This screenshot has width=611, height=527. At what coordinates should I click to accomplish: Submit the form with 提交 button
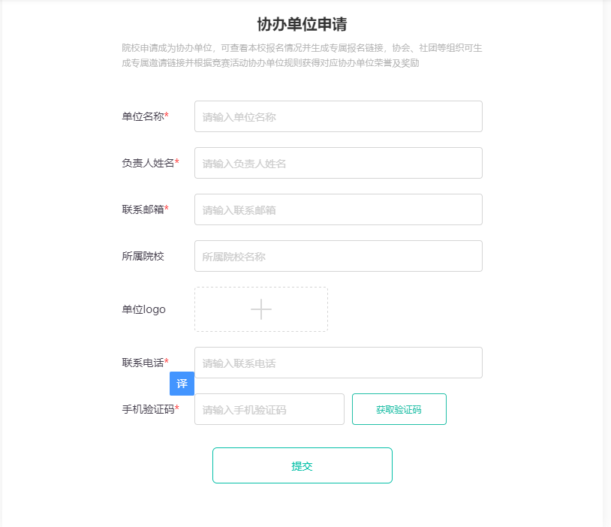[x=302, y=465]
